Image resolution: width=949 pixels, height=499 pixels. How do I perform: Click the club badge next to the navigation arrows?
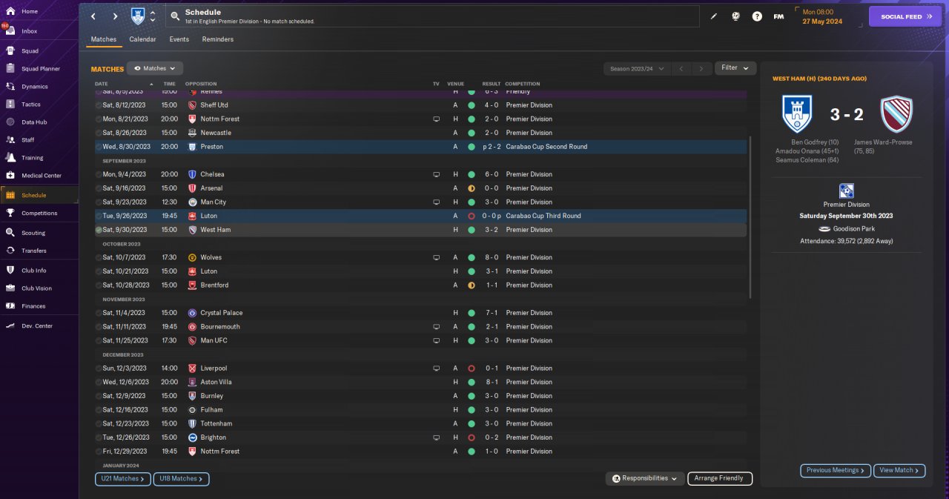pyautogui.click(x=138, y=16)
